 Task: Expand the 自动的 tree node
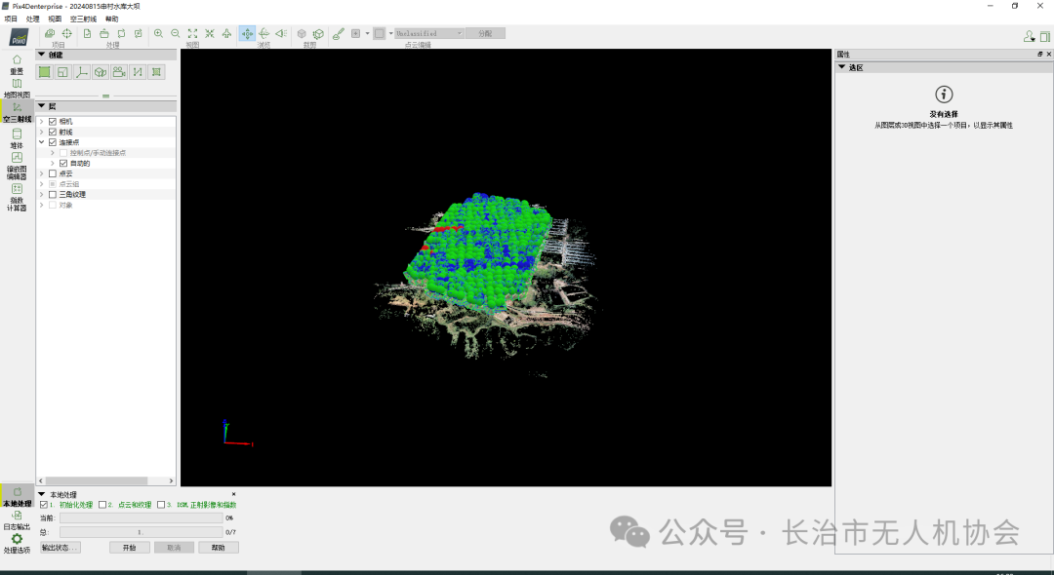pyautogui.click(x=53, y=163)
